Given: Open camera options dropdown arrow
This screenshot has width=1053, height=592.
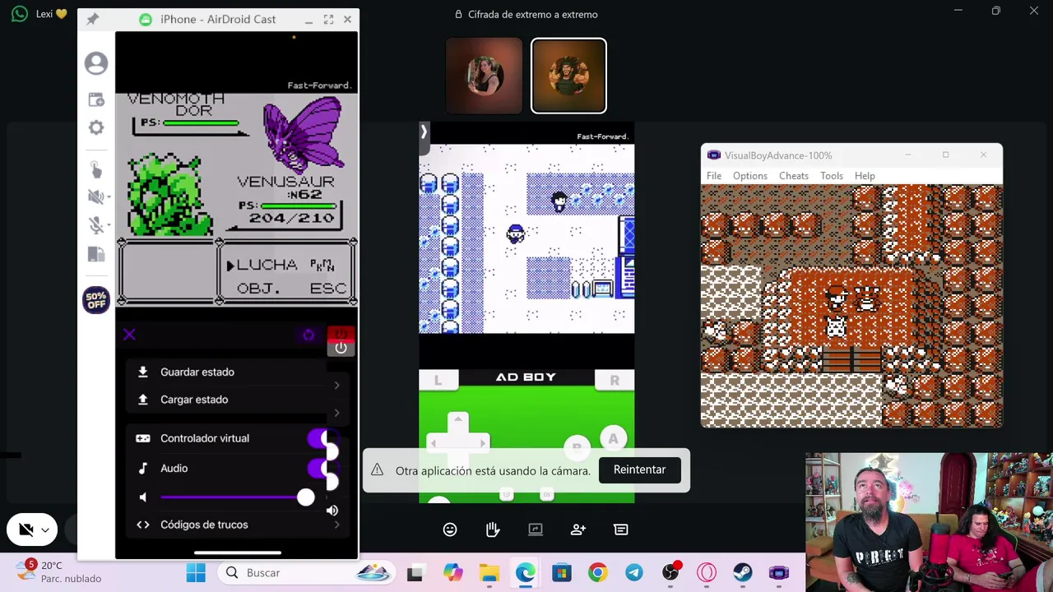Looking at the screenshot, I should click(46, 530).
